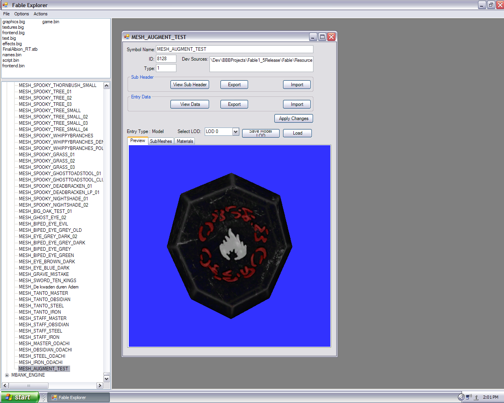Open the File menu
The width and height of the screenshot is (504, 403).
pos(6,14)
